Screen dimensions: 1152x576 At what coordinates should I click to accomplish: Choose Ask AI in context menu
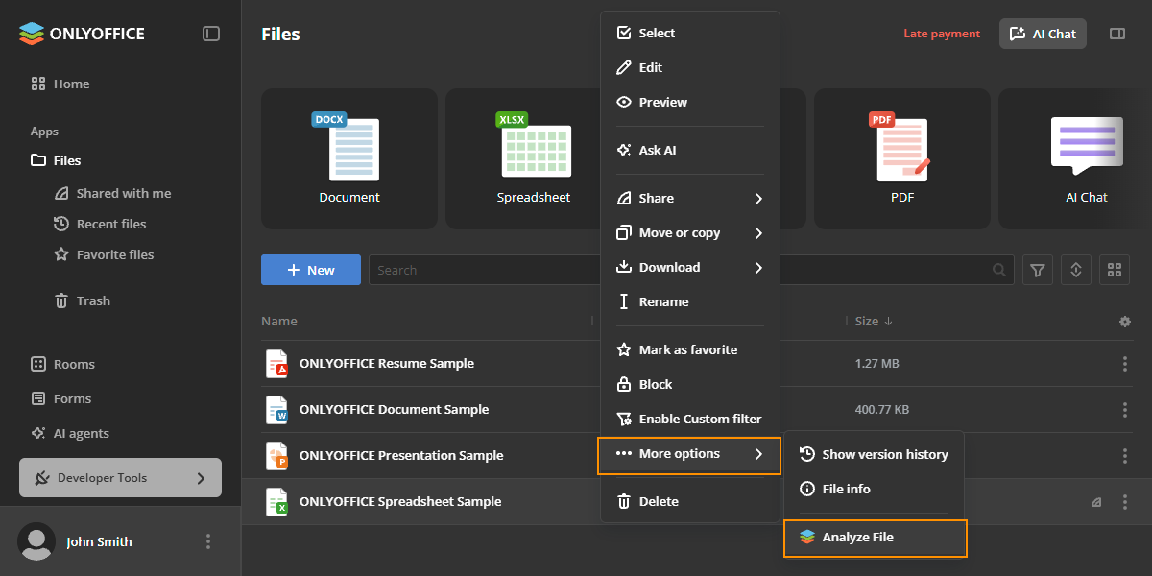(689, 150)
